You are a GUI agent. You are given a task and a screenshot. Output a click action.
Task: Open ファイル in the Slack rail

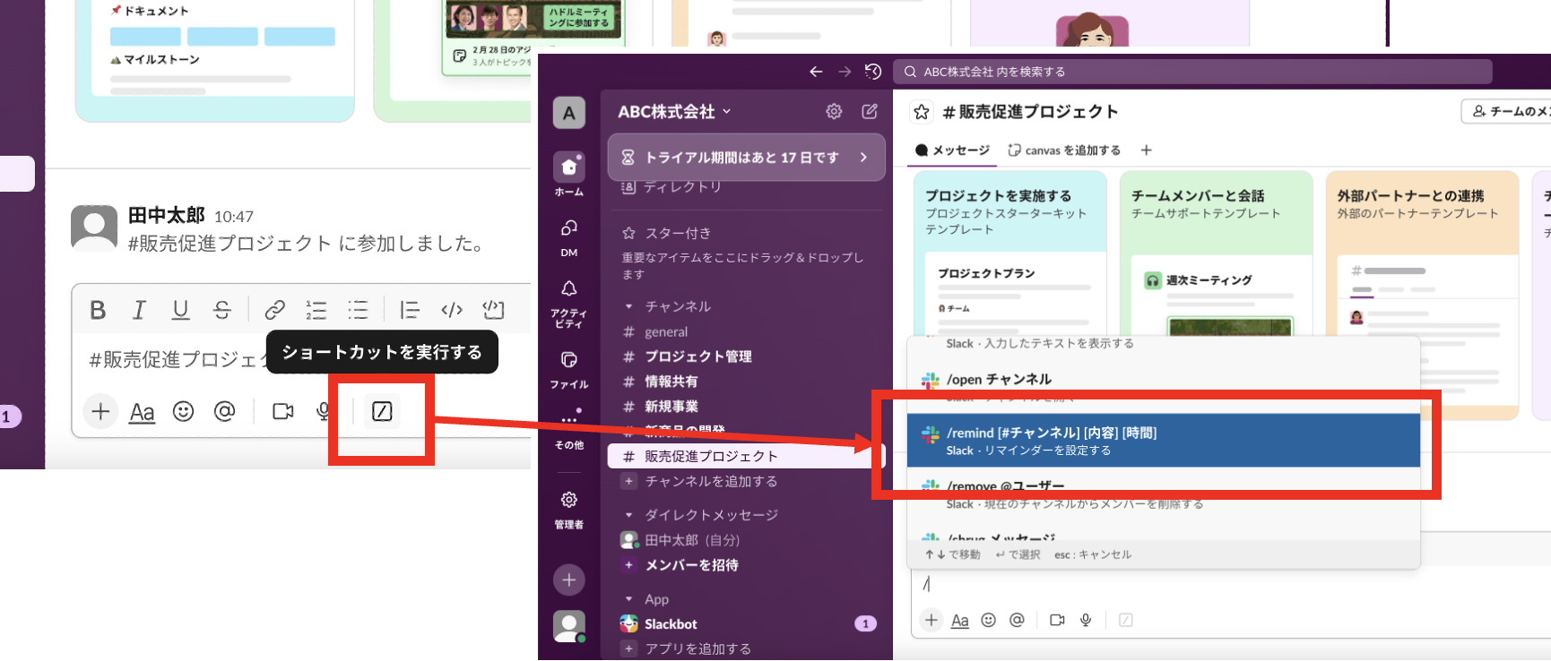[x=568, y=371]
